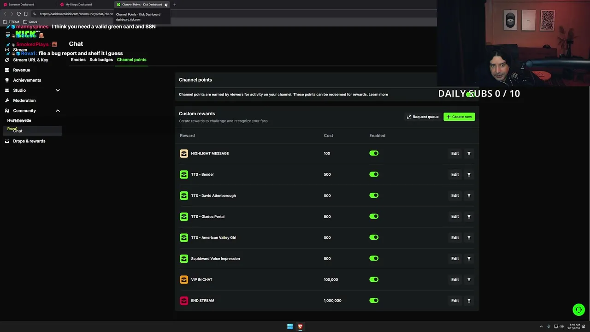Select the Channel points tab
The width and height of the screenshot is (590, 332).
click(x=131, y=59)
